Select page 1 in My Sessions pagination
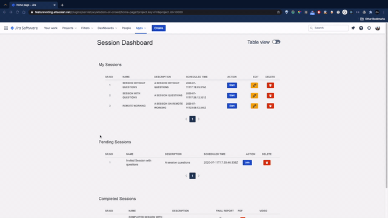388x218 pixels. point(192,119)
